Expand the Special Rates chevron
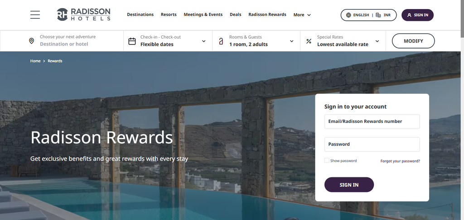 tap(377, 41)
